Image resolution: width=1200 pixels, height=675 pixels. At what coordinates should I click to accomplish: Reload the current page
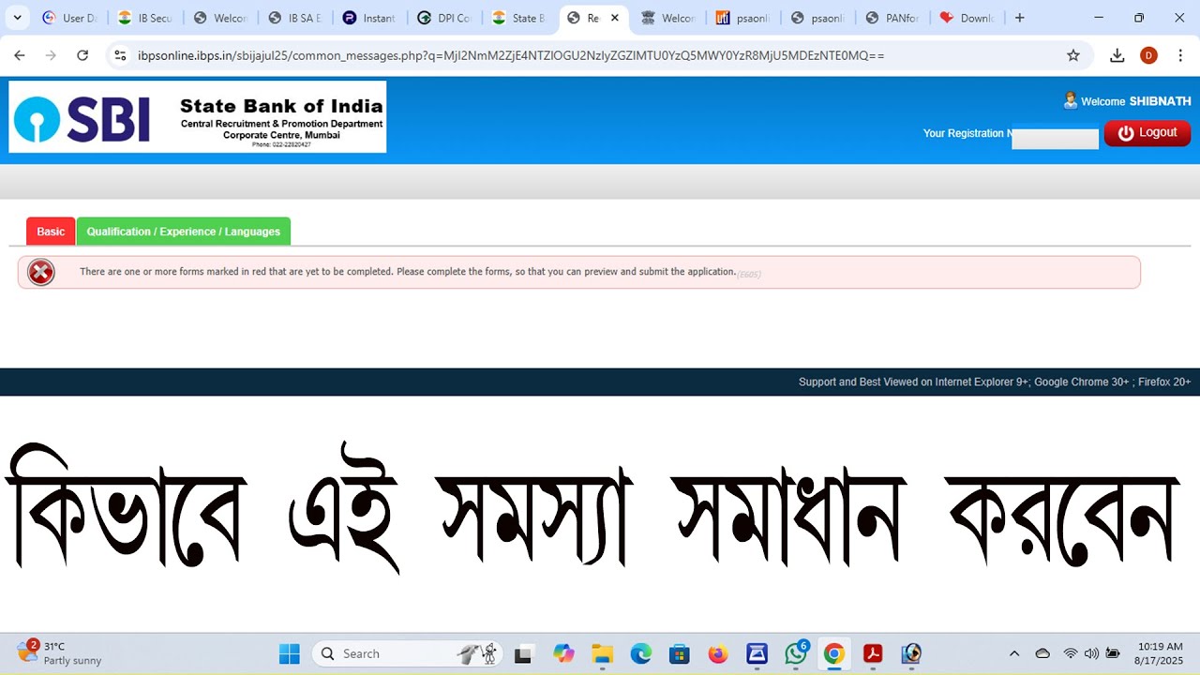click(x=82, y=55)
